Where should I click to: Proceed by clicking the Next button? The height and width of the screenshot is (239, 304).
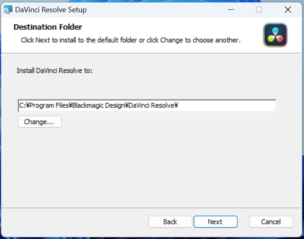coord(215,222)
